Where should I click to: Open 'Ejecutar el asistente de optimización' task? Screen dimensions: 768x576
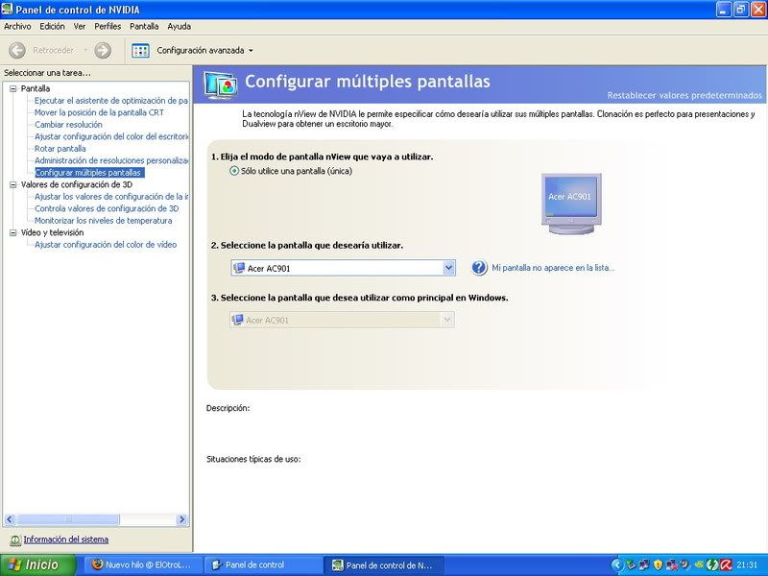click(111, 101)
